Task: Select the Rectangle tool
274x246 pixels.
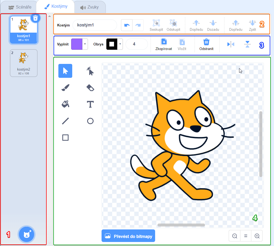Action: [65, 137]
